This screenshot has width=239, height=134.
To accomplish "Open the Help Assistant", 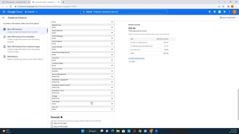I will 228,18.
